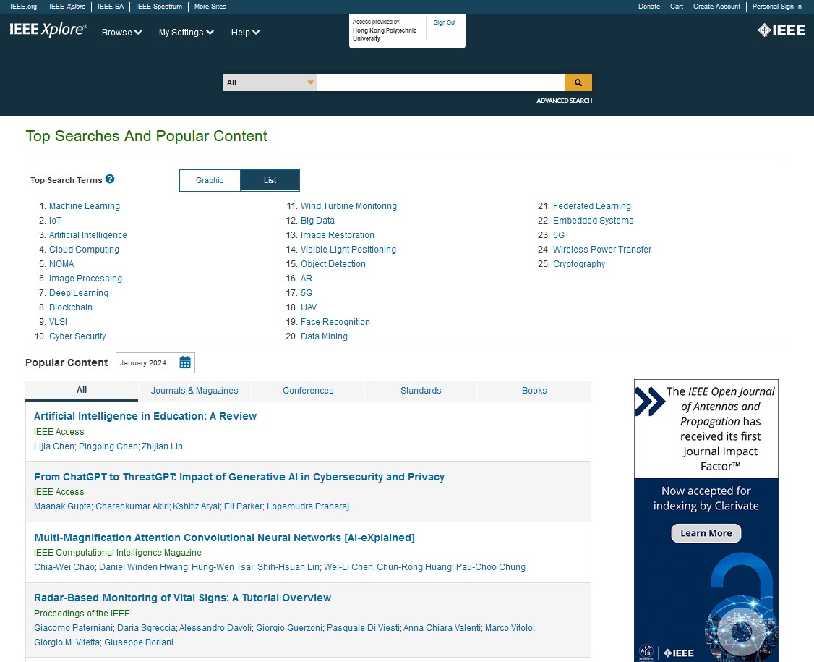The image size is (814, 662).
Task: Open the IEEE SA link
Action: (x=111, y=7)
